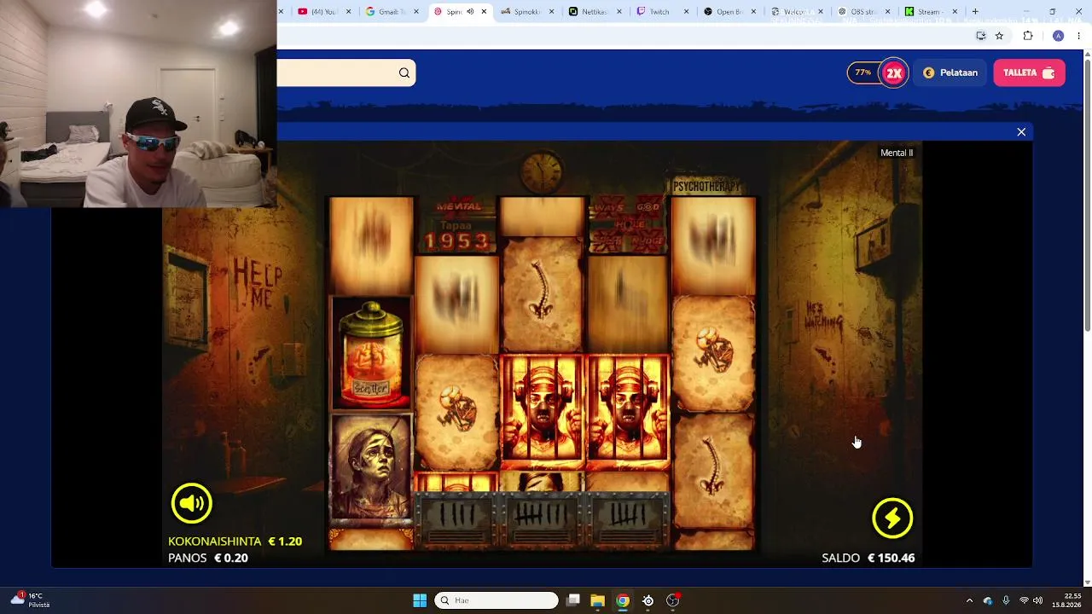Close the Twitch tab
1092x614 pixels.
(688, 12)
